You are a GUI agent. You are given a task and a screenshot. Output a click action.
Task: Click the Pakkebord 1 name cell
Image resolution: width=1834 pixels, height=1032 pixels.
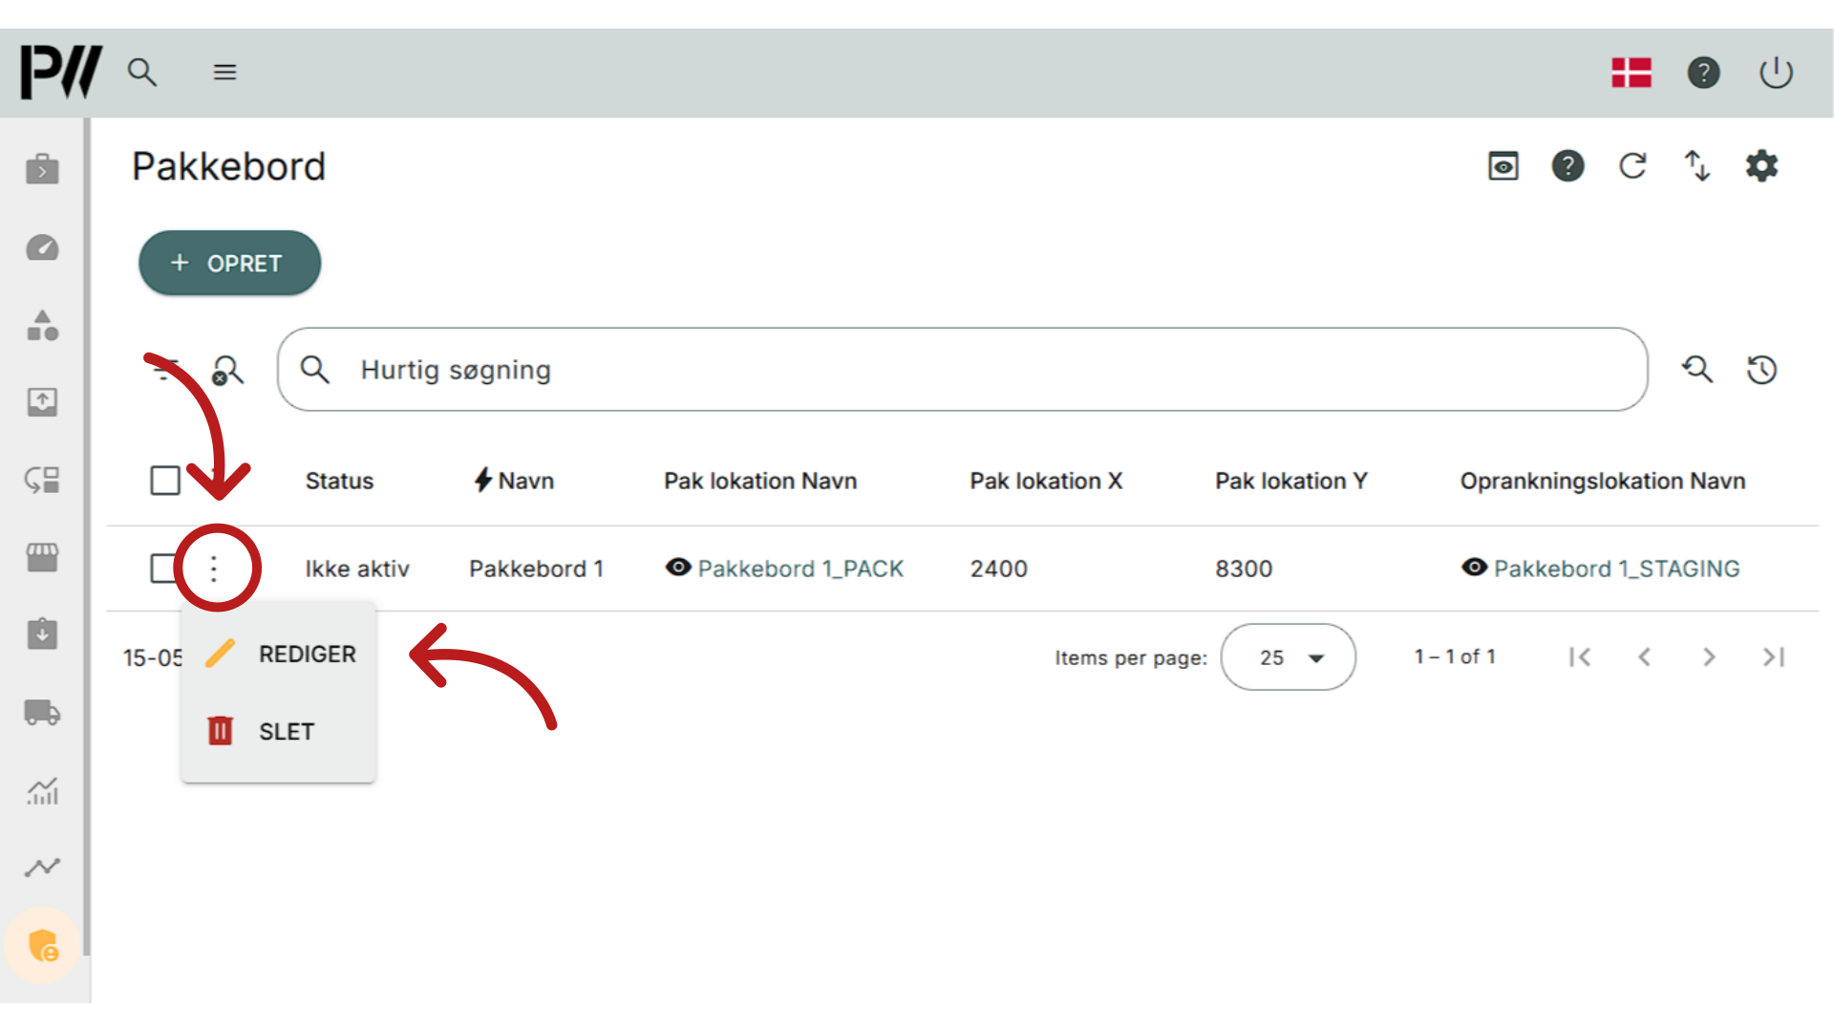click(x=537, y=569)
